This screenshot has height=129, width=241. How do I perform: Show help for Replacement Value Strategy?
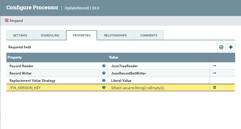104,80
